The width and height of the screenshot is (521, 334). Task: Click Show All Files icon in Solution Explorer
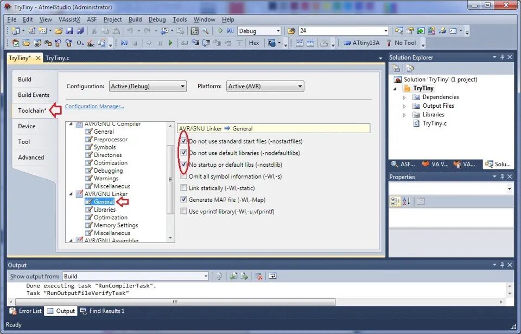click(410, 68)
